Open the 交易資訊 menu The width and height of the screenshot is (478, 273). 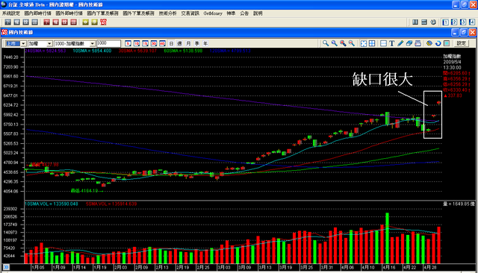(190, 13)
